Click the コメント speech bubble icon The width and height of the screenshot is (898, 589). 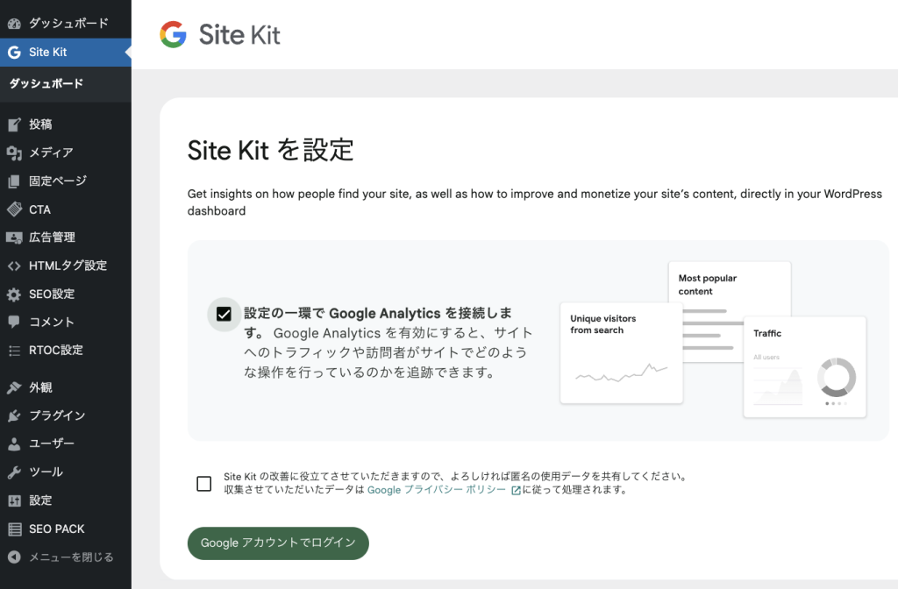[13, 322]
